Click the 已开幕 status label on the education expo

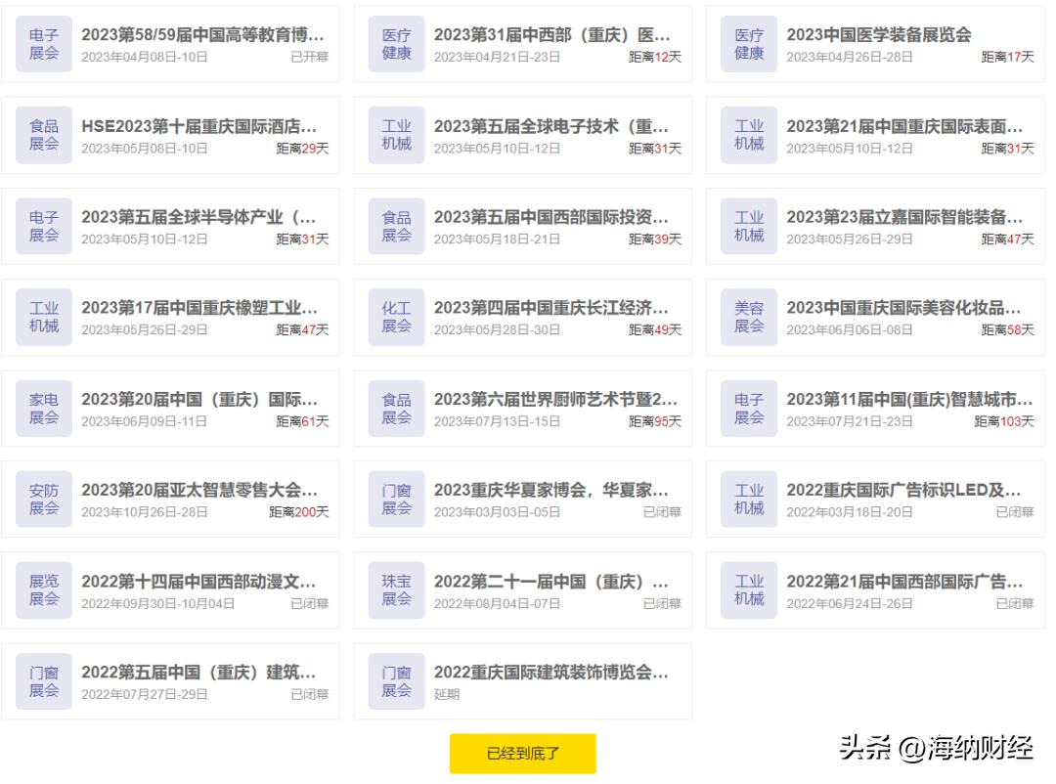315,58
